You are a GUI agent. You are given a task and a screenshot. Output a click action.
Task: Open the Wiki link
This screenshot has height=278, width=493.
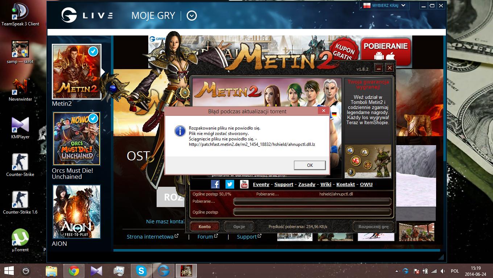326,184
